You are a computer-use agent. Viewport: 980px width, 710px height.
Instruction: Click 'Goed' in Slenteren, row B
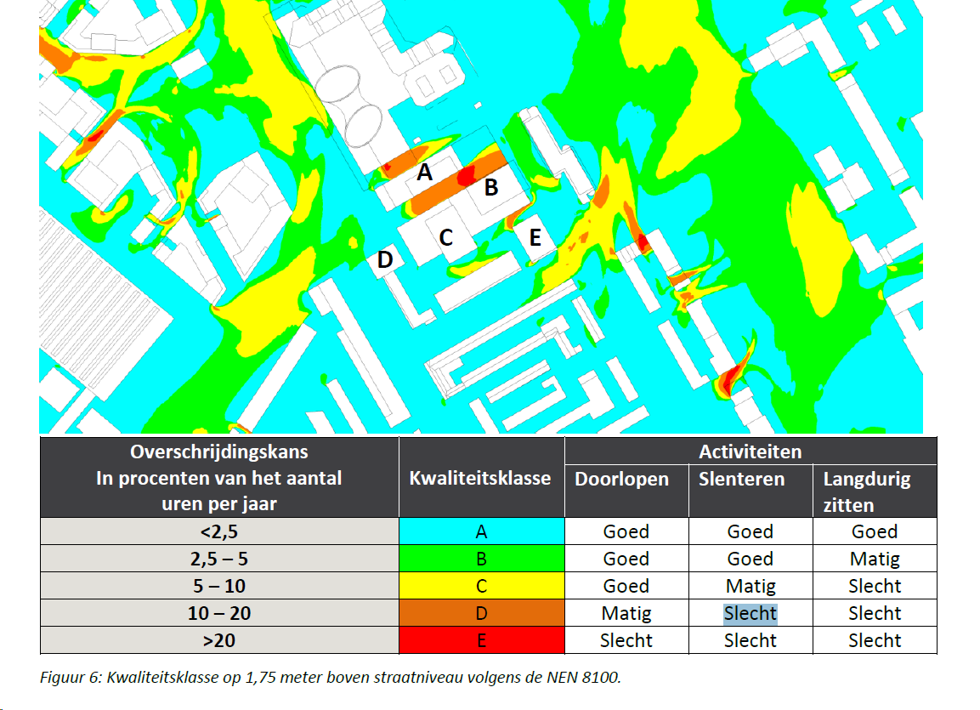[750, 559]
